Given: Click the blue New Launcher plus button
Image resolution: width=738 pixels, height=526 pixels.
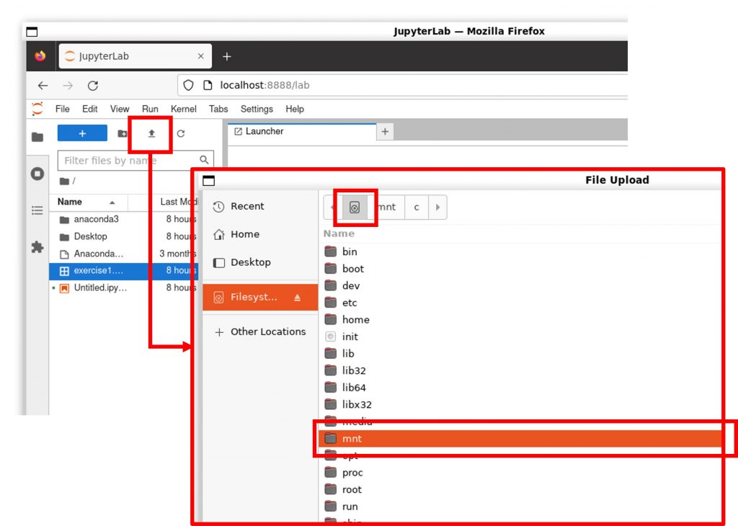Looking at the screenshot, I should tap(82, 134).
